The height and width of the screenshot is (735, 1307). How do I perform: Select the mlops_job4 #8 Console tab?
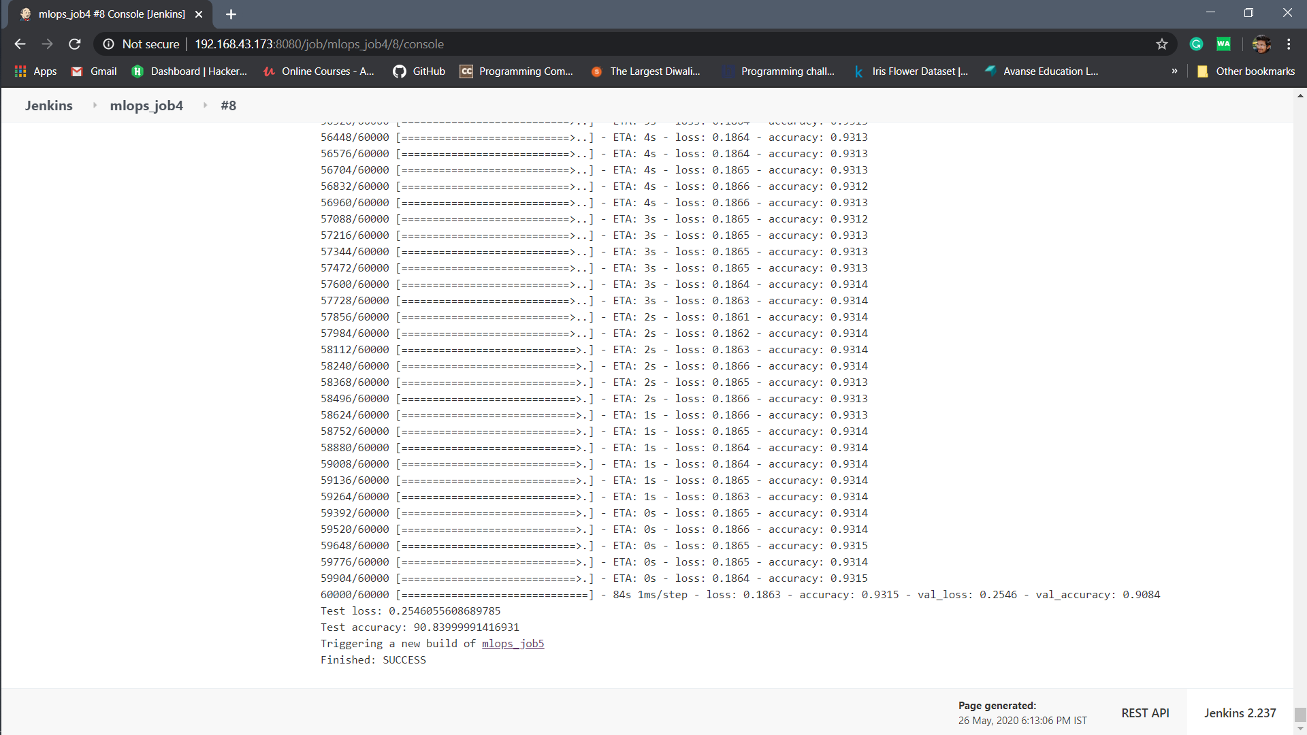coord(111,14)
